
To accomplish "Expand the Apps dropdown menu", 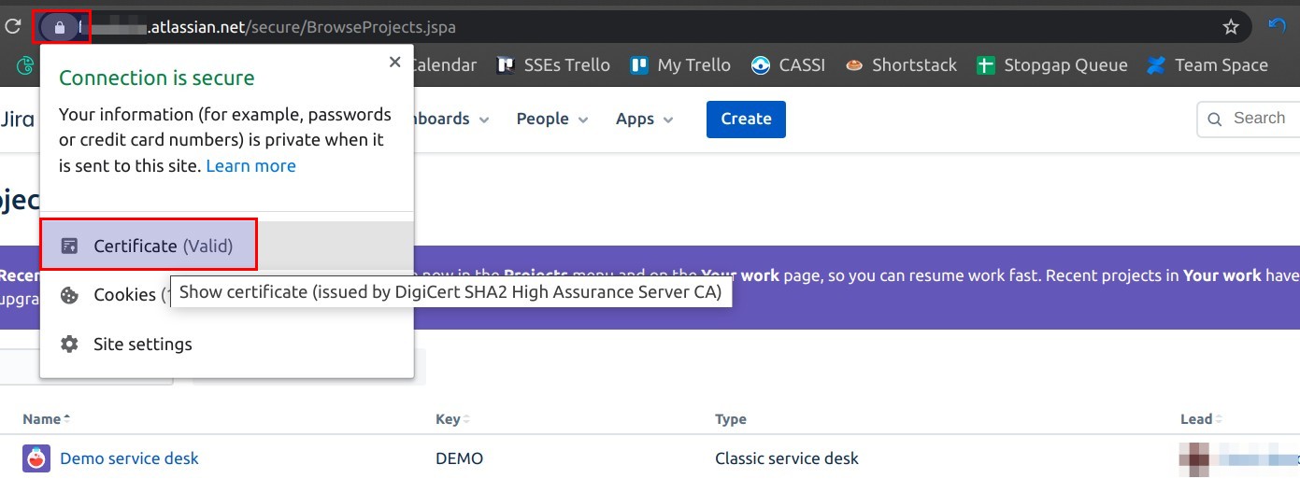I will coord(645,119).
